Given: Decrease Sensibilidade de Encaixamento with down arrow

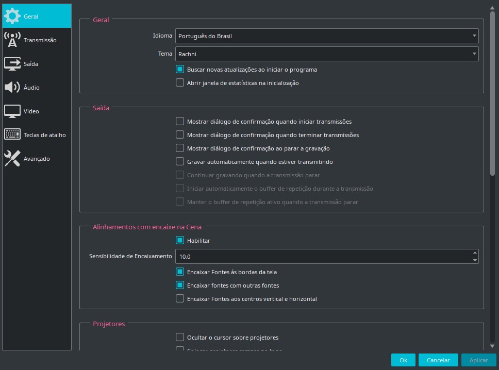Looking at the screenshot, I should (474, 260).
